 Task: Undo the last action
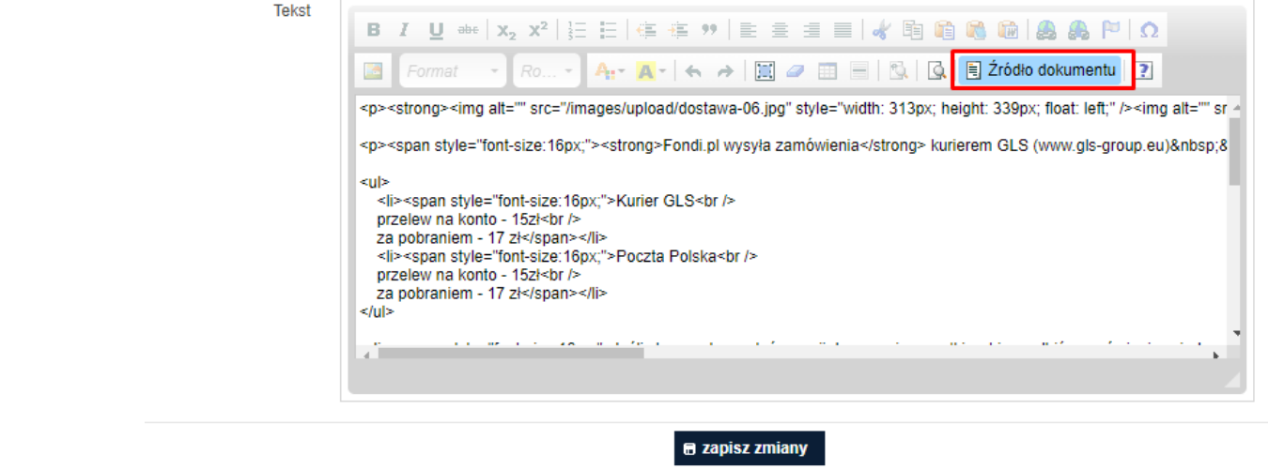click(x=693, y=70)
